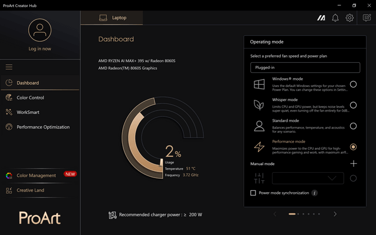Collapse sidebar with hamburger menu icon

(x=9, y=67)
